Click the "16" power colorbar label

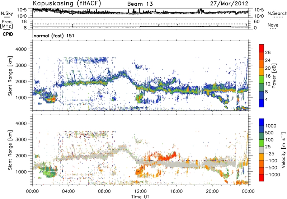click(268, 76)
